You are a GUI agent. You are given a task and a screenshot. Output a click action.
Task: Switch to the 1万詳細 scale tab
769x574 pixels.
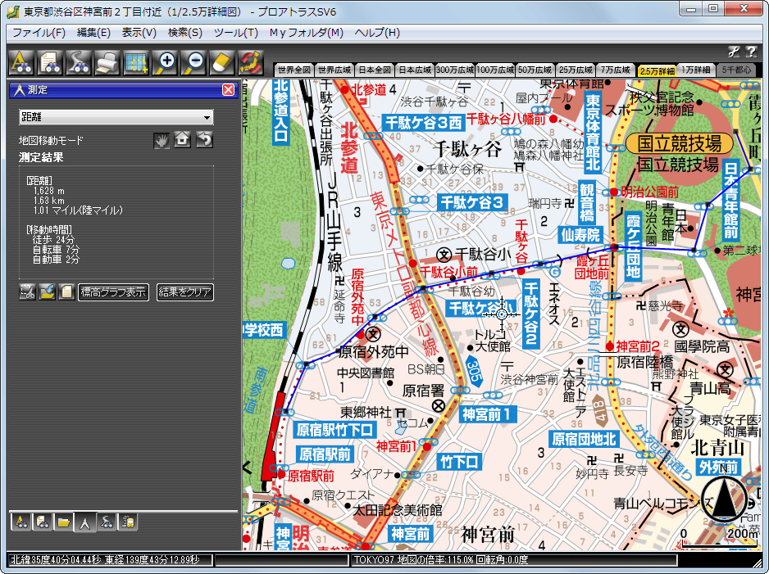click(696, 70)
